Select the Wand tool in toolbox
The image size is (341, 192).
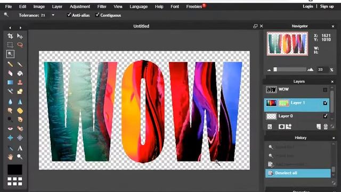click(10, 54)
